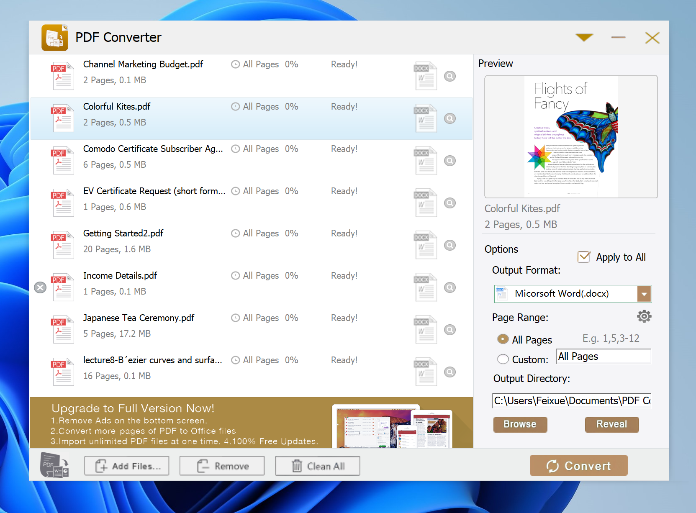The image size is (696, 513).
Task: Click DOCX output icon for Income Details.pdf
Action: [426, 287]
